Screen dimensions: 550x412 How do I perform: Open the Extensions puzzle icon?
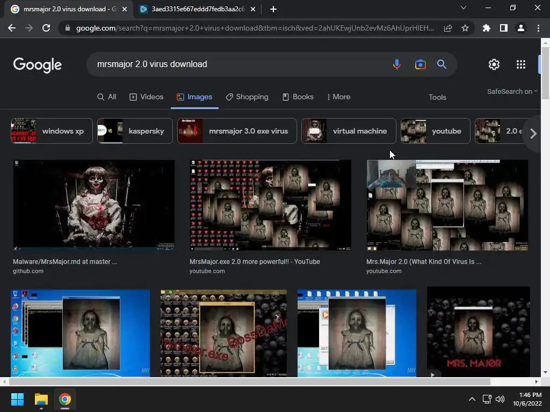click(x=486, y=28)
